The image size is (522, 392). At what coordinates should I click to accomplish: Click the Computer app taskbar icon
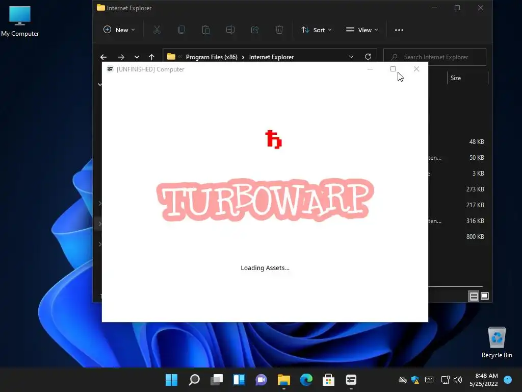coord(351,380)
